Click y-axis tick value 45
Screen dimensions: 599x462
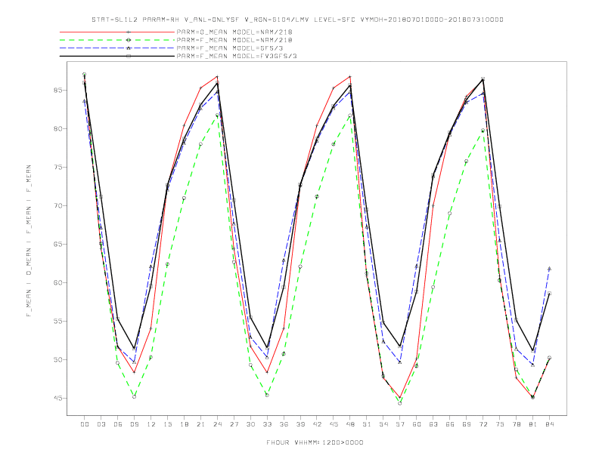point(58,399)
